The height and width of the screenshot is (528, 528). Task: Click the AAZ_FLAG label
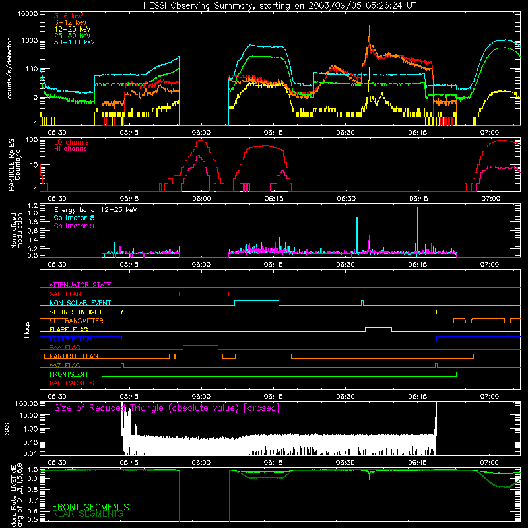tap(65, 365)
